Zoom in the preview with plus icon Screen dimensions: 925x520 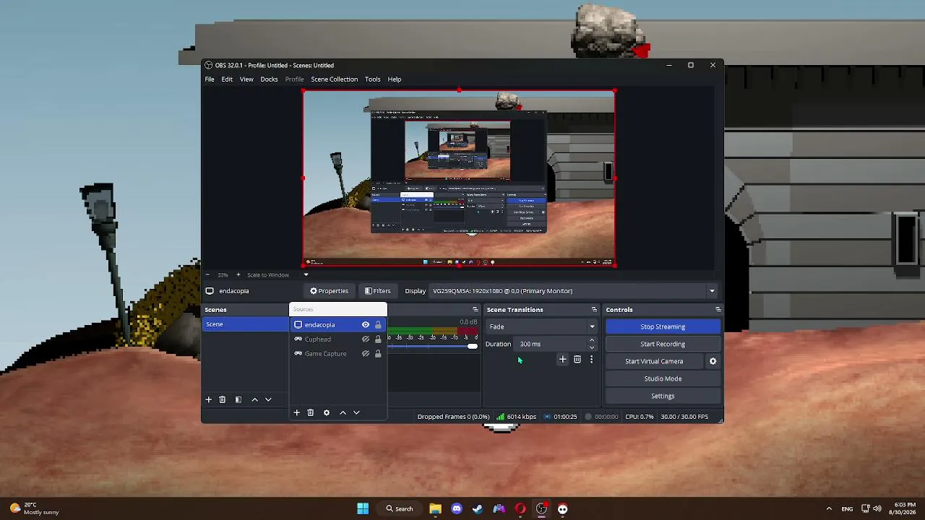pos(238,275)
